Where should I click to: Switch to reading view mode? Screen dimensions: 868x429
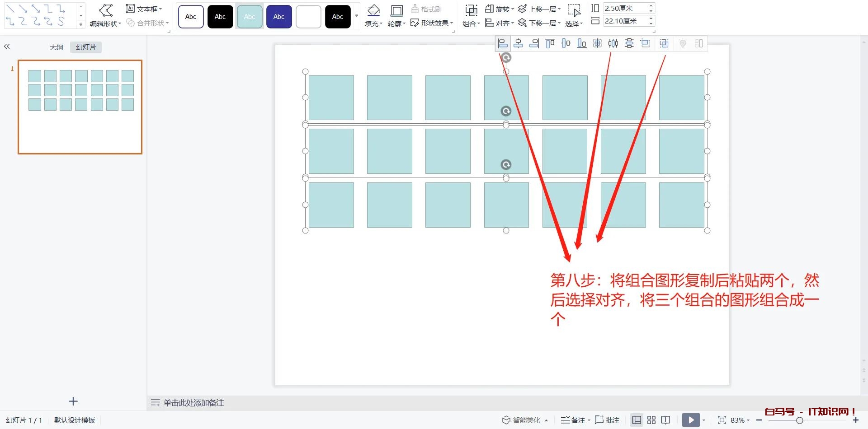pyautogui.click(x=665, y=420)
